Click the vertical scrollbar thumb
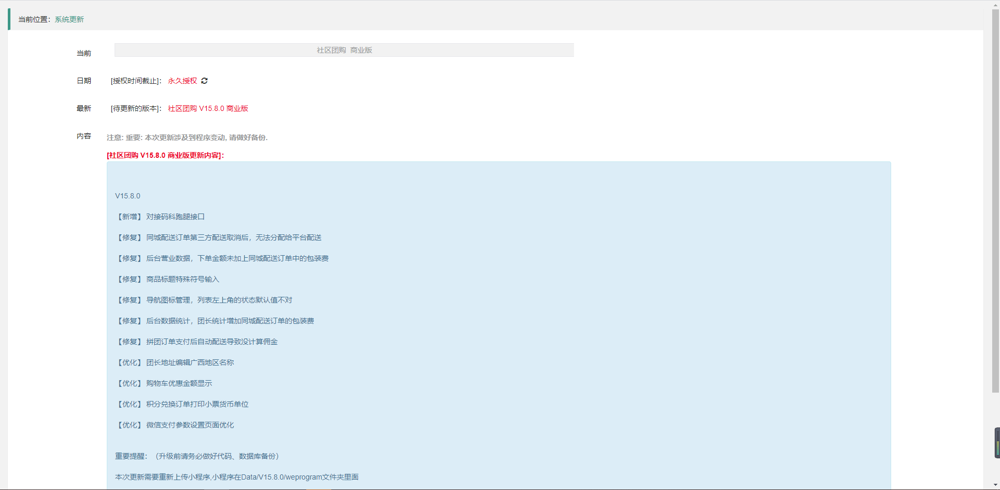 pyautogui.click(x=995, y=201)
